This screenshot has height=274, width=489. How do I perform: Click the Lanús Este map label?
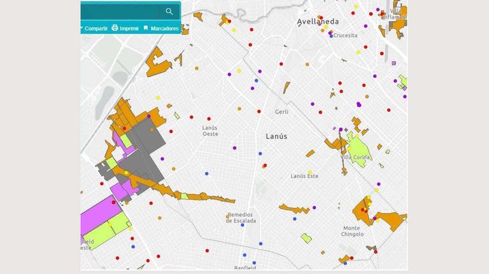click(304, 176)
